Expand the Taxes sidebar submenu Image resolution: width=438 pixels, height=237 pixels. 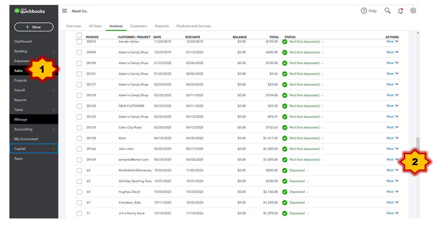53,110
